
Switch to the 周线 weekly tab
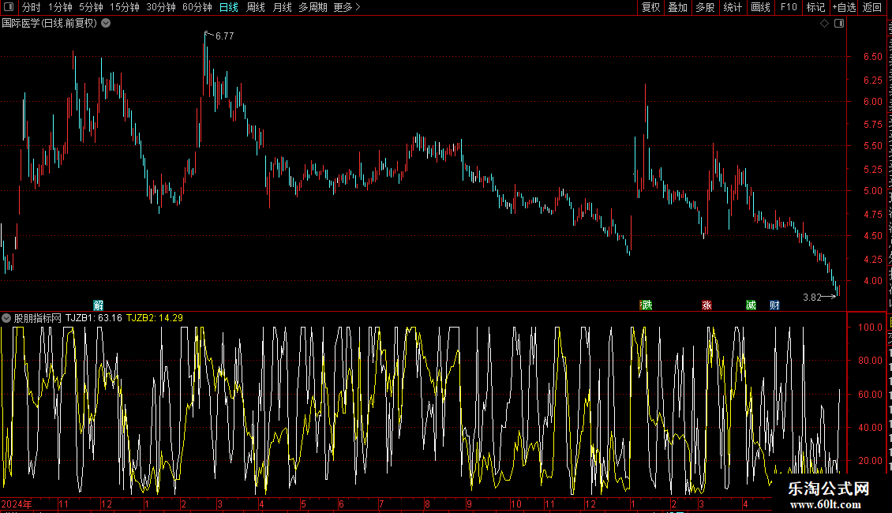click(256, 7)
